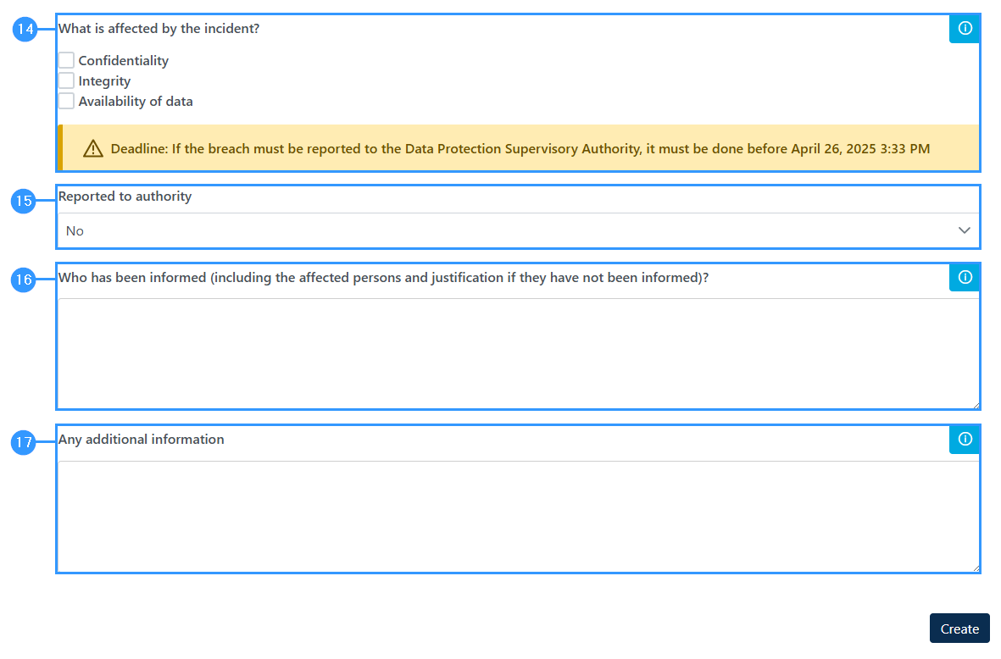The width and height of the screenshot is (1001, 659).
Task: Open info icon for additional information field
Action: (x=965, y=440)
